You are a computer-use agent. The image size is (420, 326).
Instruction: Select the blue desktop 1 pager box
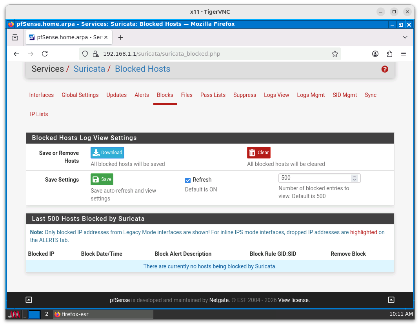click(34, 314)
